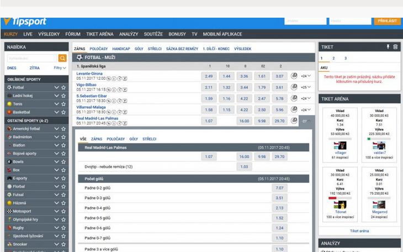The image size is (403, 252).
Task: Select ticket tab 2
Action: (x=333, y=58)
